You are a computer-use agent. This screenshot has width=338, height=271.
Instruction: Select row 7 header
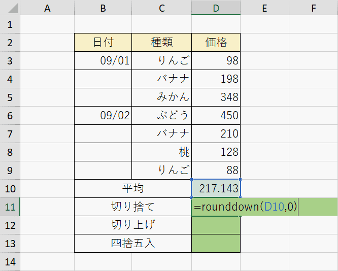(10, 133)
